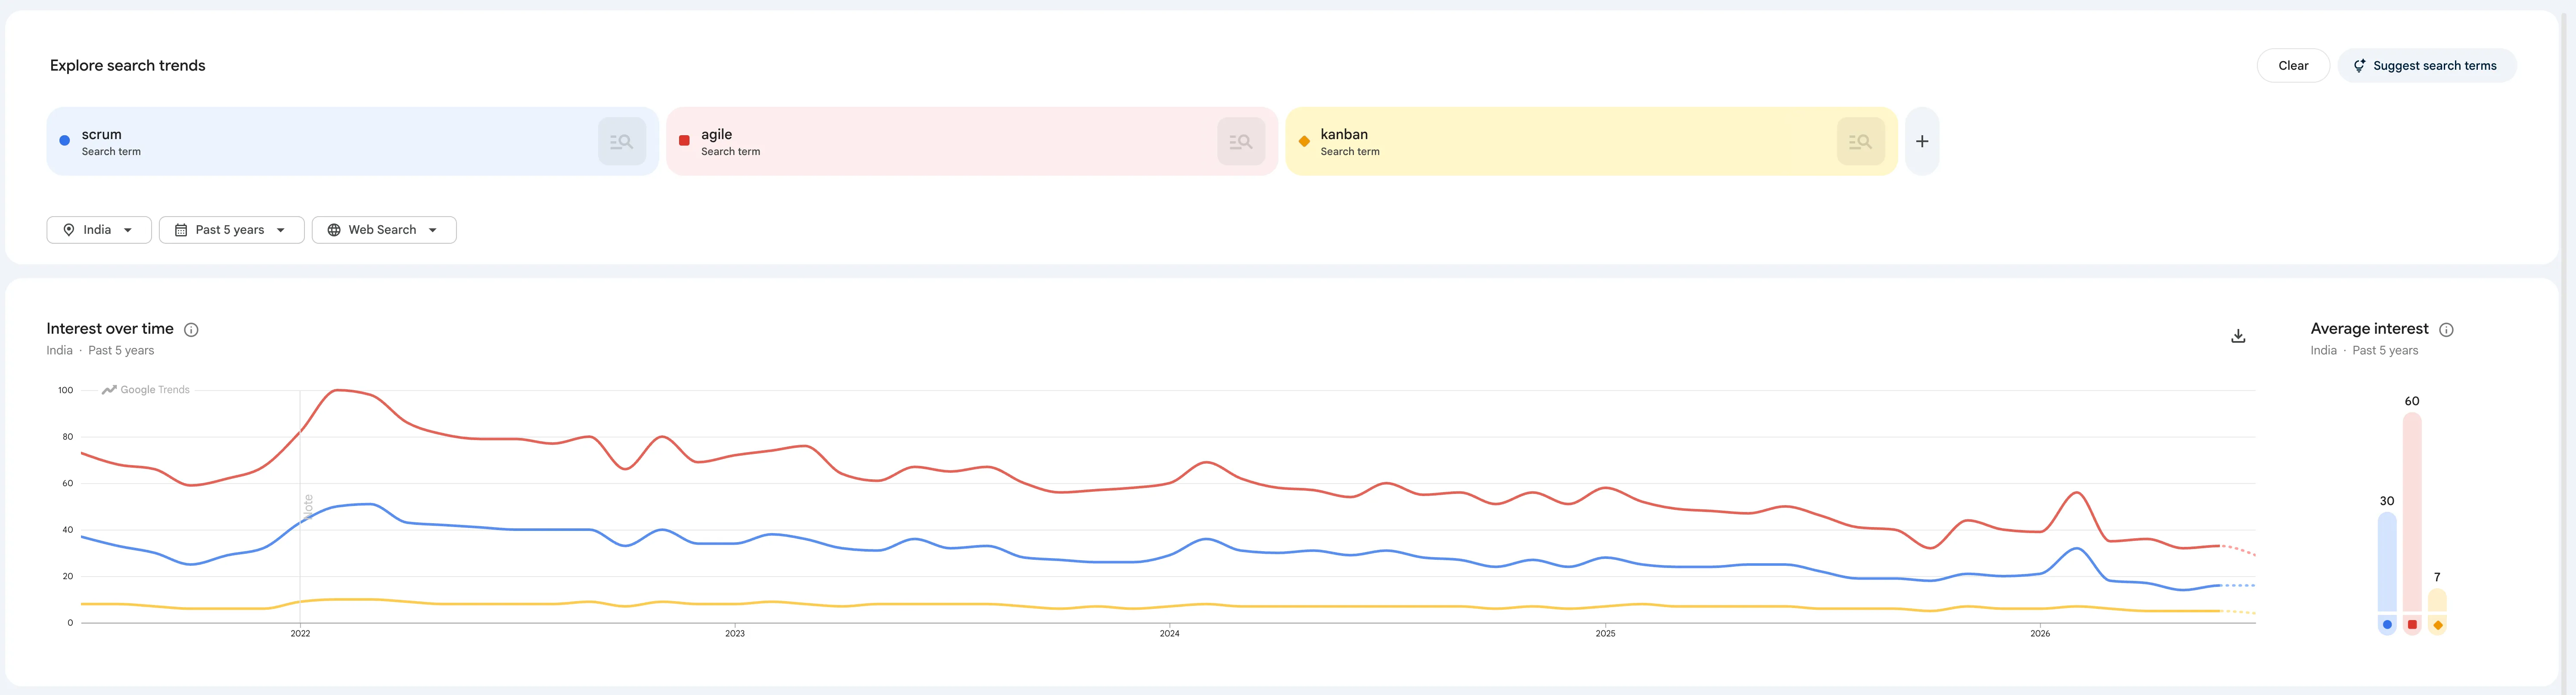Screen dimensions: 2576x695
Task: Click the scrum average interest bar
Action: click(2386, 562)
